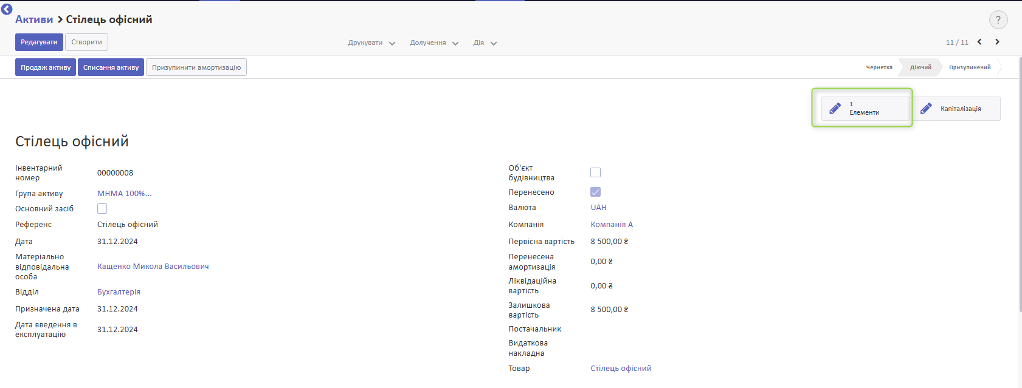This screenshot has height=388, width=1022.
Task: Click the back arrow circle icon
Action: [7, 9]
